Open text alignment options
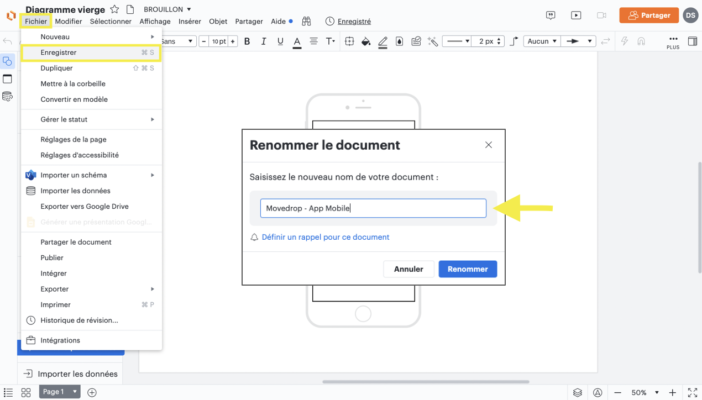The width and height of the screenshot is (702, 400). (x=313, y=41)
